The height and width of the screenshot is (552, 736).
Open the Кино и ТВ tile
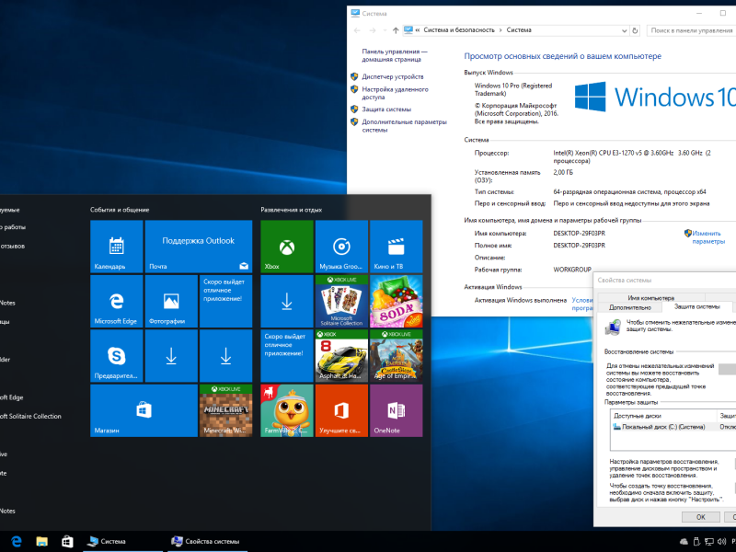point(397,247)
